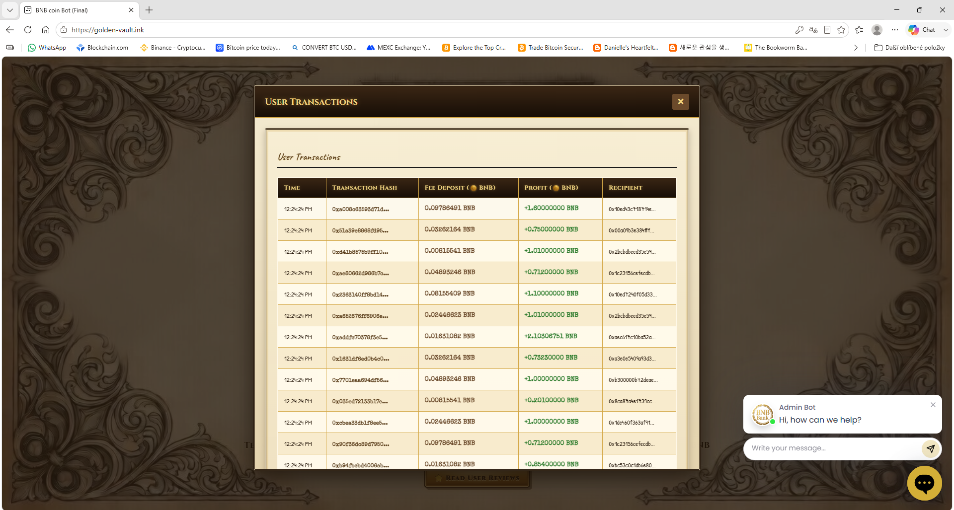This screenshot has width=954, height=510.
Task: View site information lock icon
Action: [x=64, y=30]
